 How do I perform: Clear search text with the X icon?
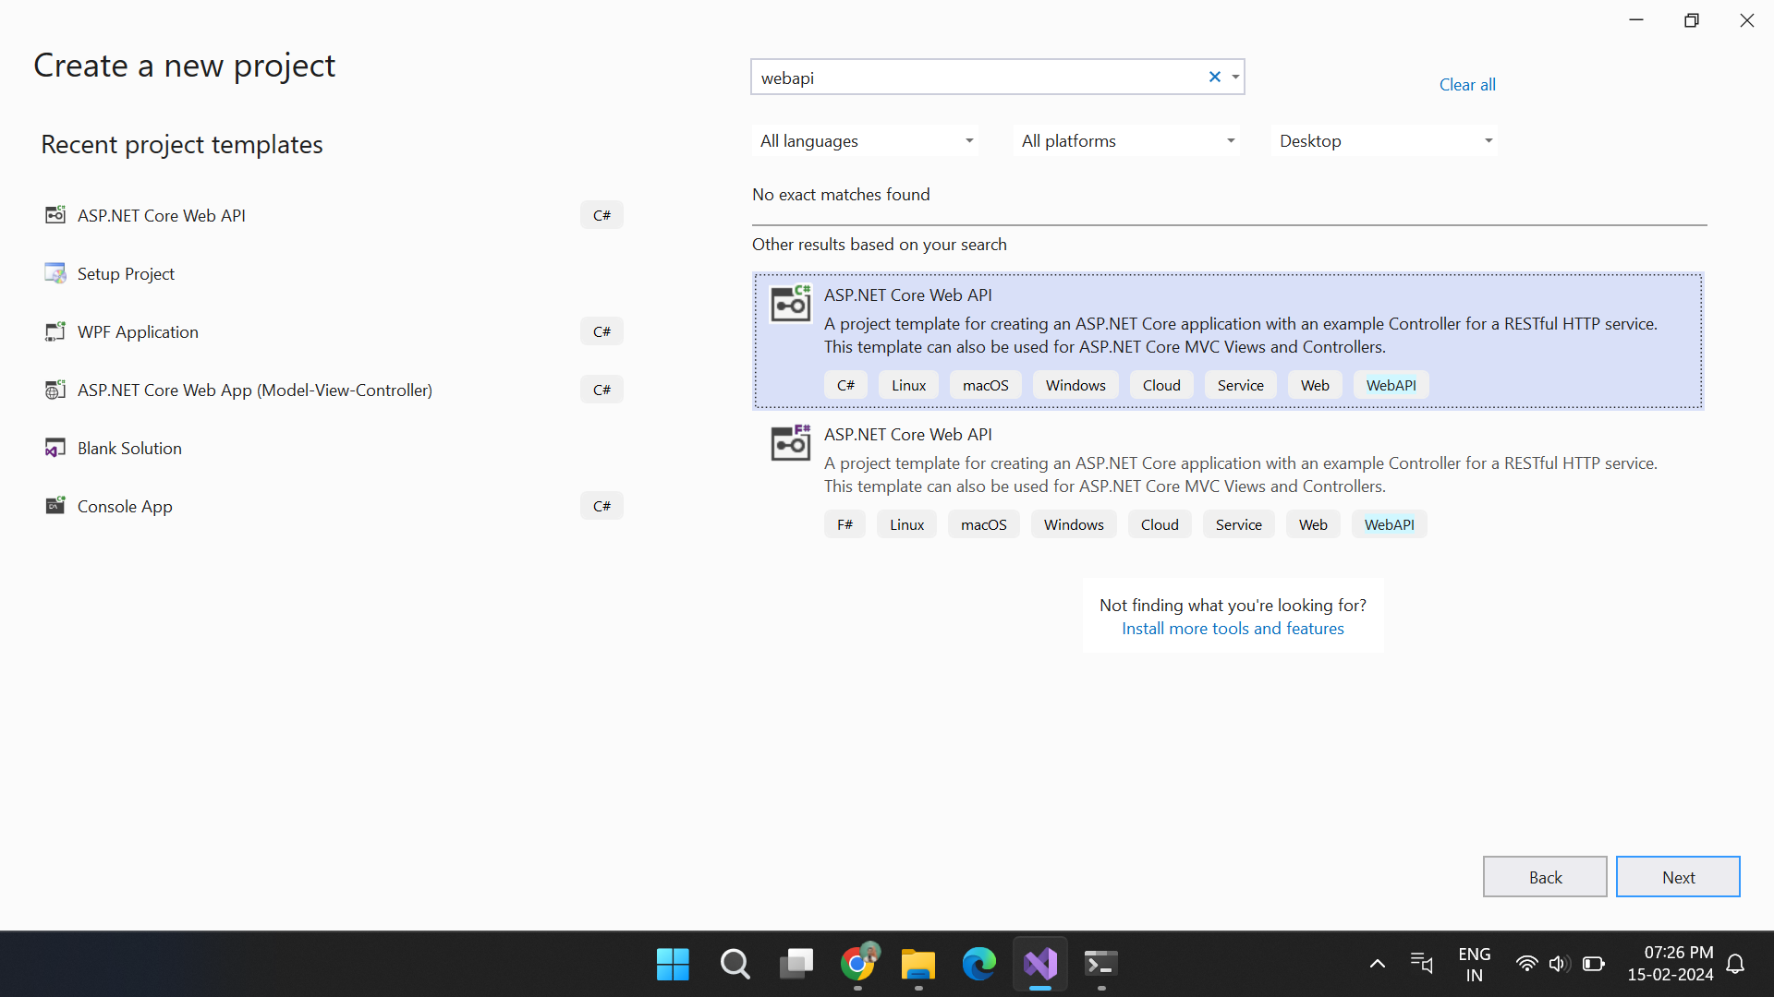[x=1214, y=78]
